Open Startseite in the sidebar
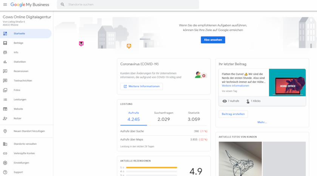This screenshot has height=176, width=317. click(26, 34)
